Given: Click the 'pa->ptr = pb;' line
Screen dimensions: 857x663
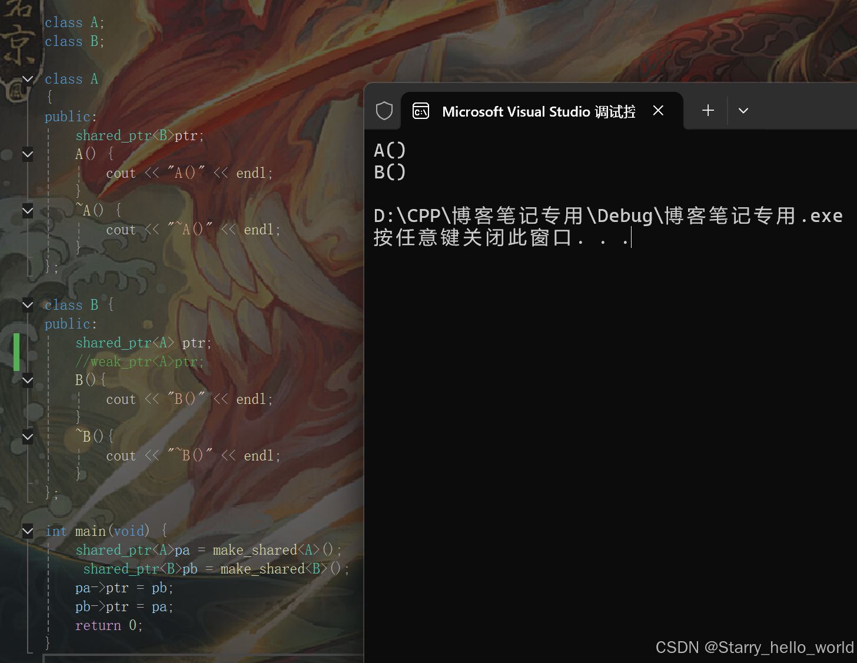Looking at the screenshot, I should [124, 588].
